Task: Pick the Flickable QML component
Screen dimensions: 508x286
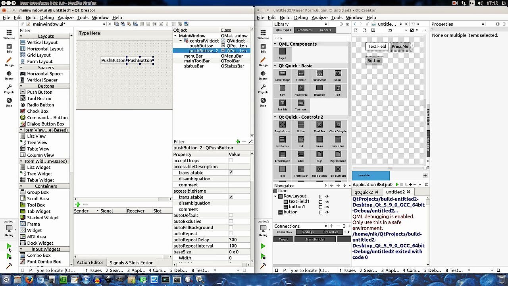Action: pos(301,75)
